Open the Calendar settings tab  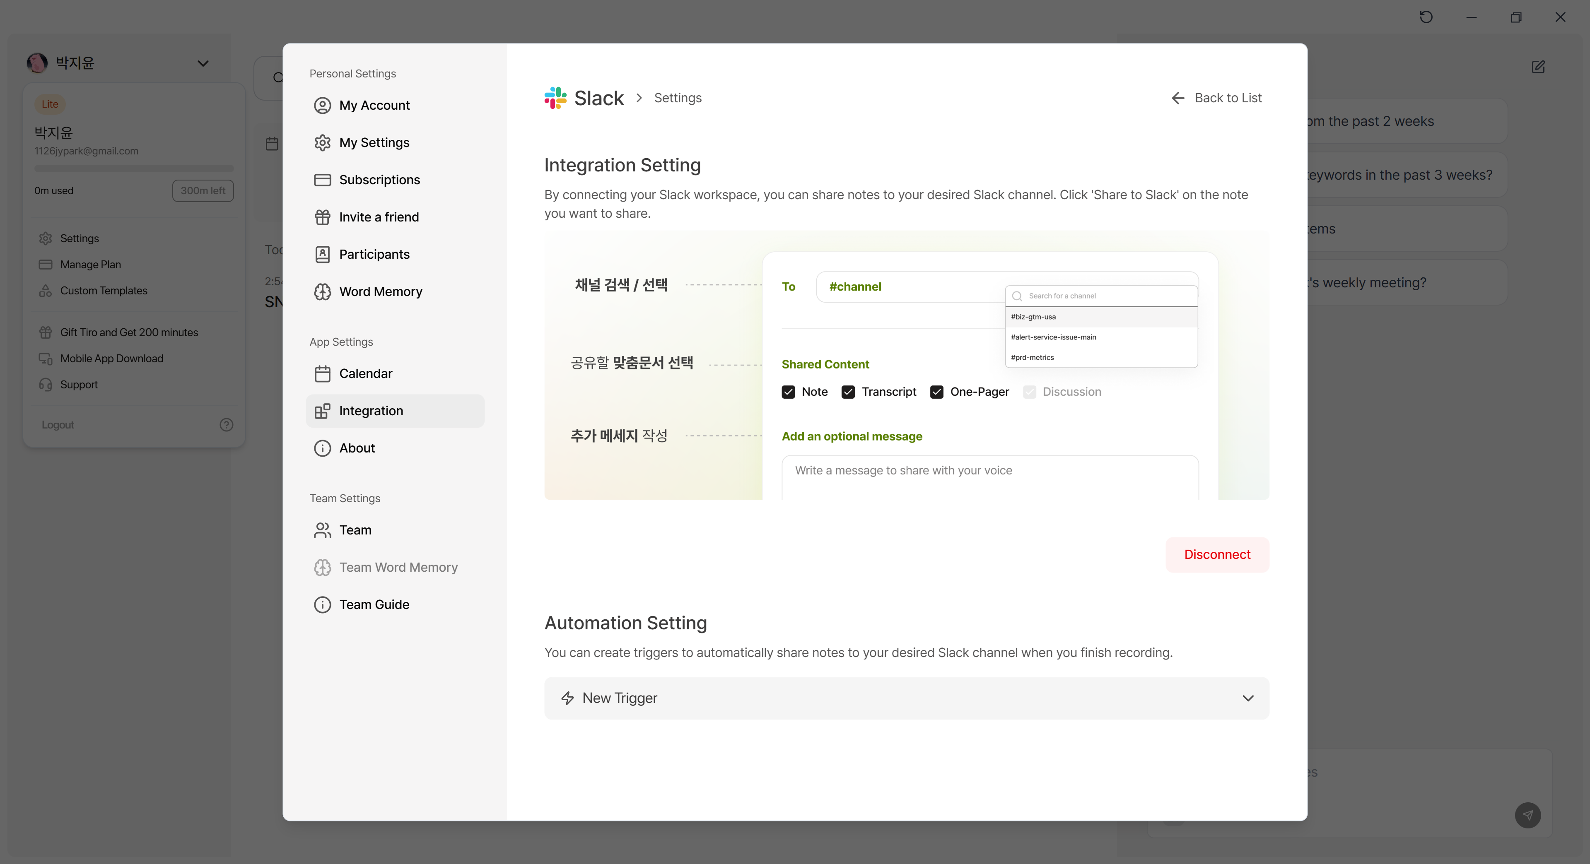(x=365, y=373)
